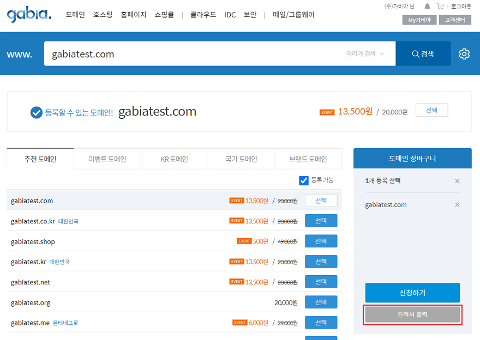Click the gabiatest.com entry in the cart
Viewport: 480px width, 340px height.
[x=386, y=205]
